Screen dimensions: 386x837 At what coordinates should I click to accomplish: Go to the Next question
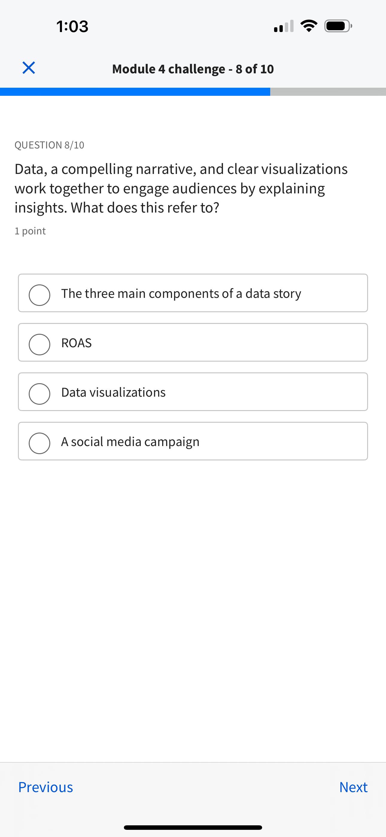pyautogui.click(x=353, y=788)
